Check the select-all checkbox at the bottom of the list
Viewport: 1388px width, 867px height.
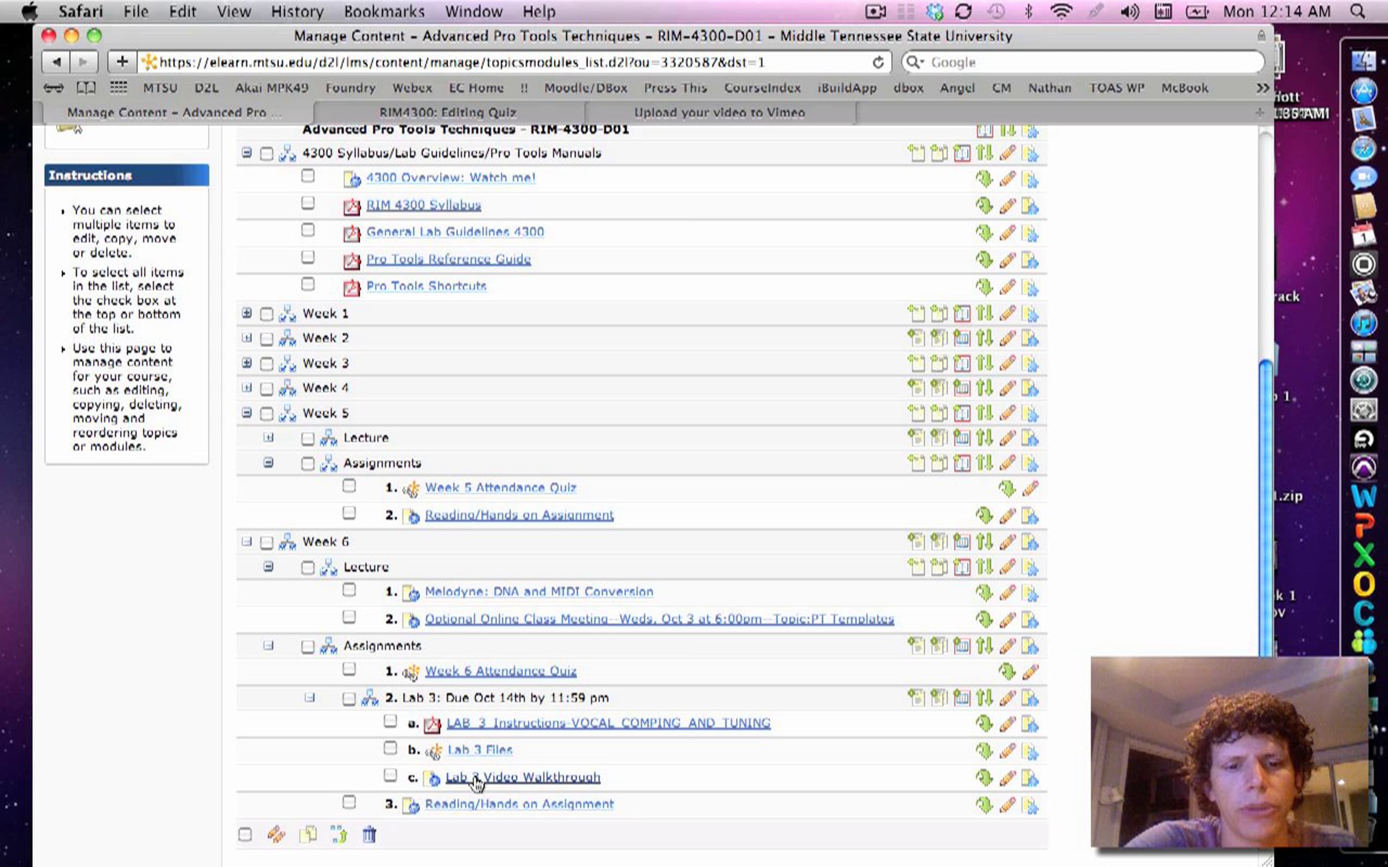tap(245, 835)
